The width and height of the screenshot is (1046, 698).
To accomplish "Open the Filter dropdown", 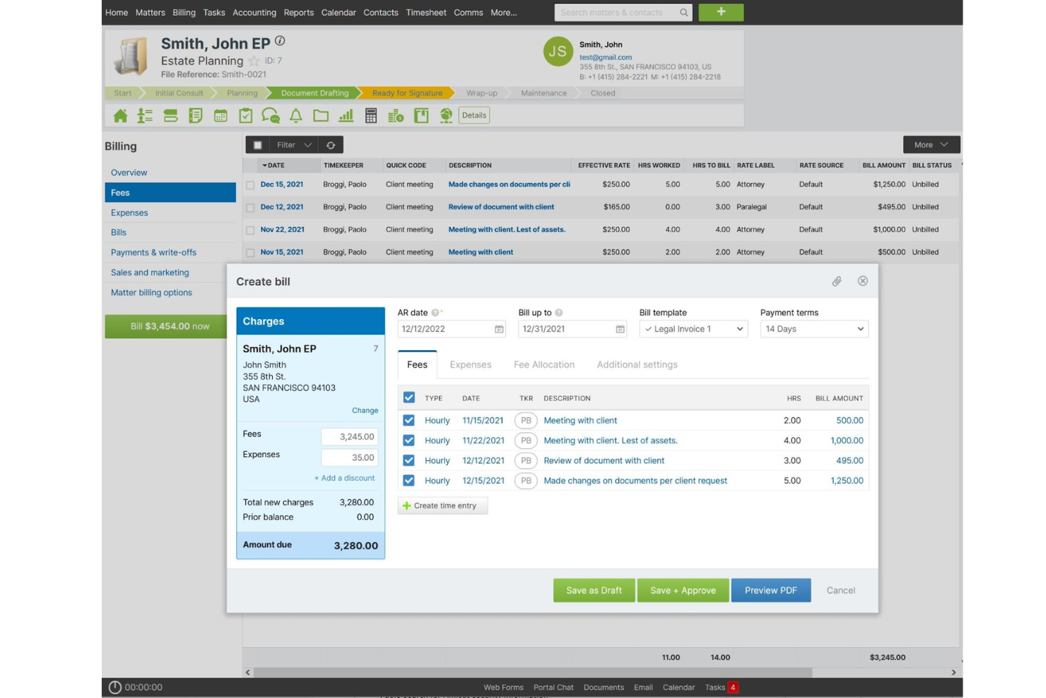I will click(294, 145).
